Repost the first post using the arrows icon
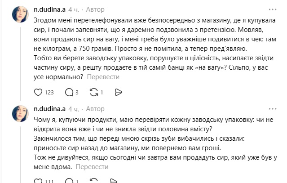Image resolution: width=287 pixels, height=183 pixels. pyautogui.click(x=93, y=93)
